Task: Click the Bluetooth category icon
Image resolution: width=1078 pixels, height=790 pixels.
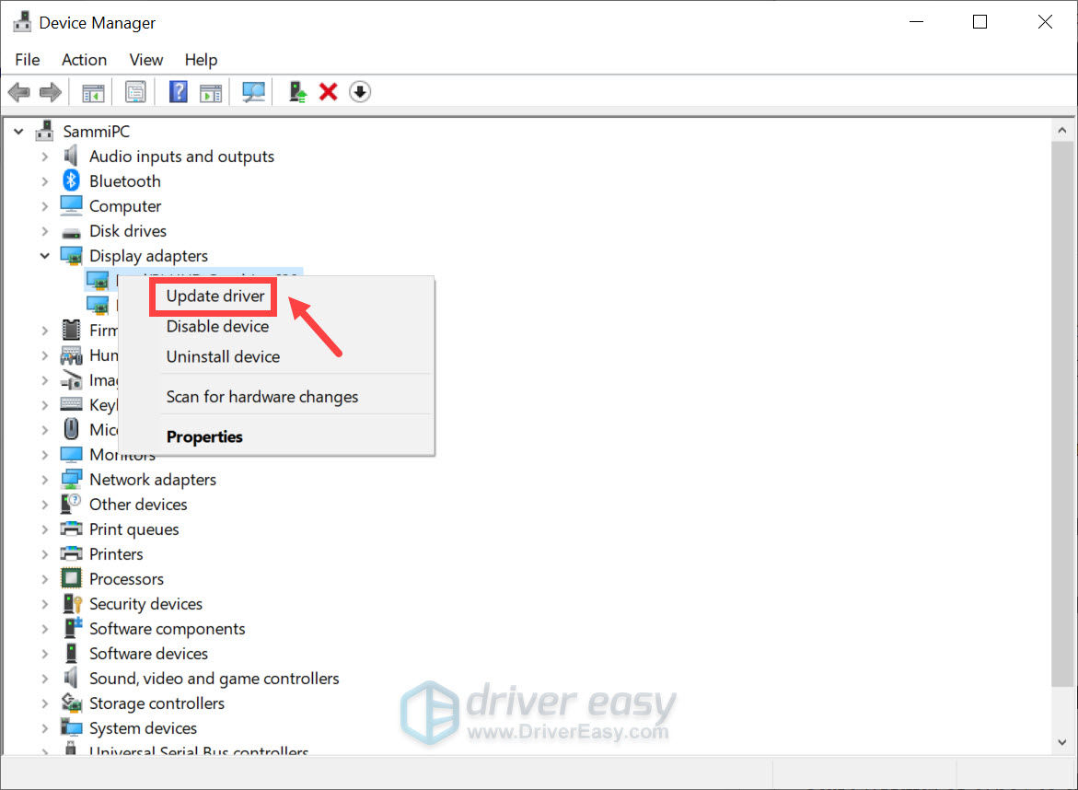Action: [71, 180]
